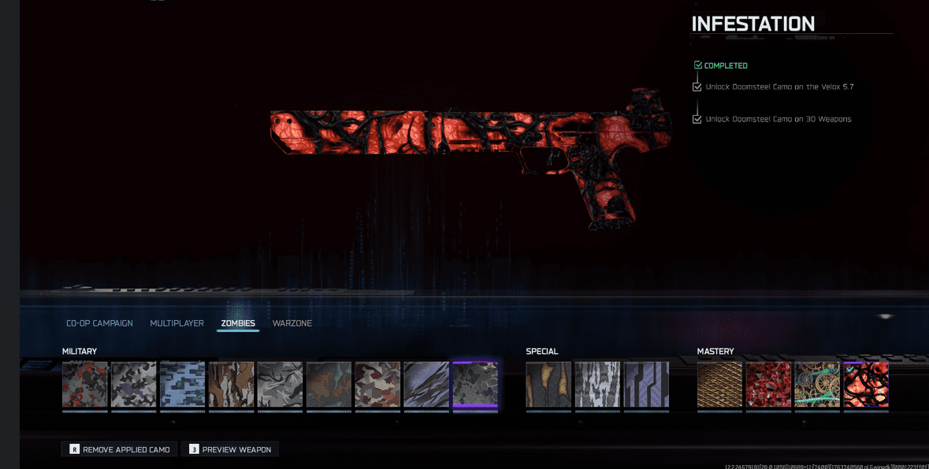
Task: Click the green Completed checkbox
Action: (698, 65)
